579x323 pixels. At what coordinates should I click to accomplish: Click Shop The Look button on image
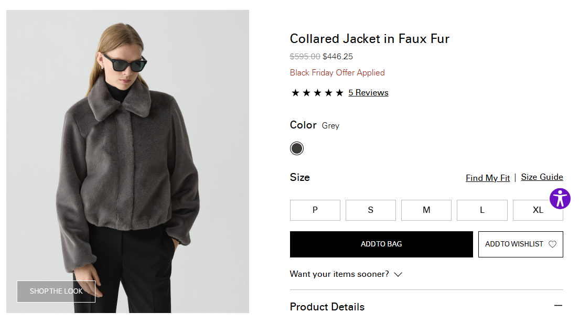tap(56, 291)
